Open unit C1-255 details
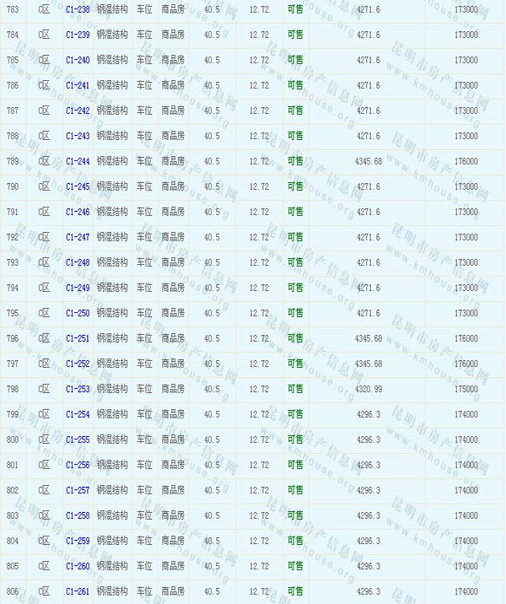The width and height of the screenshot is (506, 604). (x=77, y=440)
